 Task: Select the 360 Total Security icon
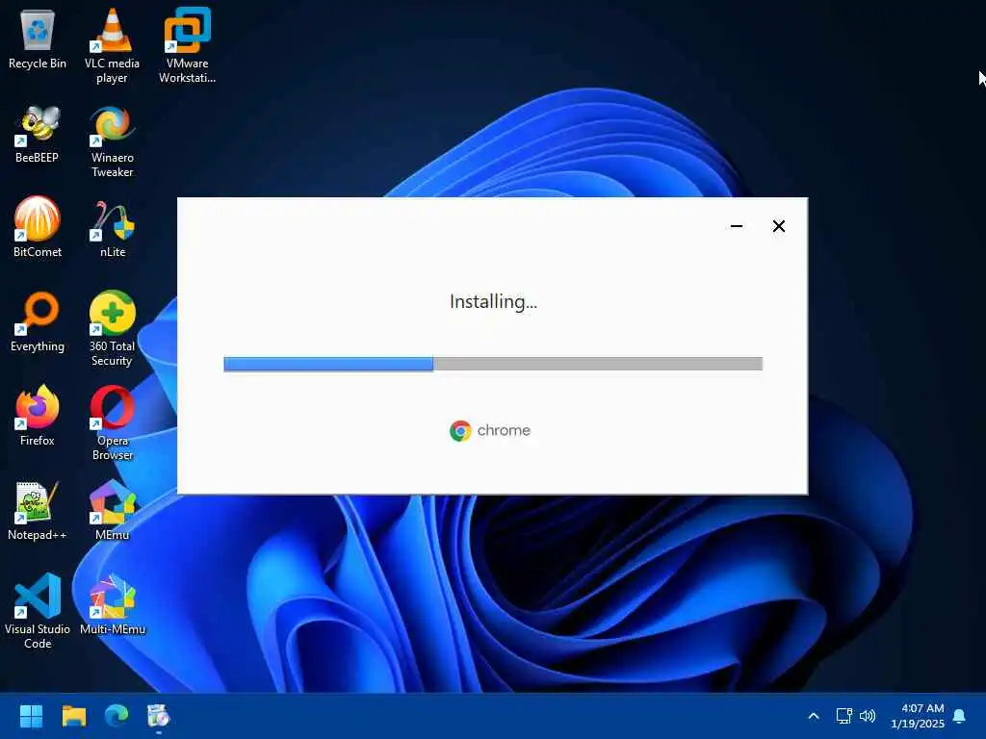click(x=112, y=329)
